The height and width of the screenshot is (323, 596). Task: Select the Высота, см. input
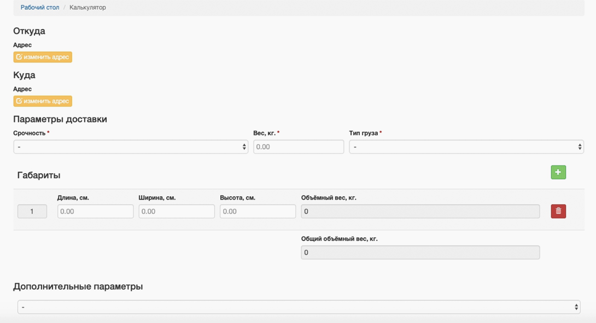258,212
